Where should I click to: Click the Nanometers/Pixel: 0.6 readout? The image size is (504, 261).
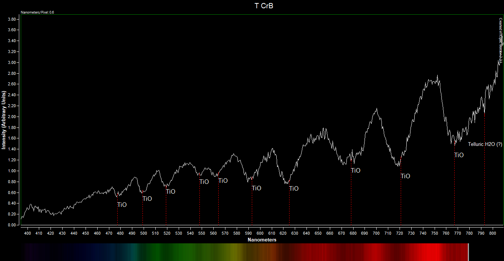(x=37, y=12)
